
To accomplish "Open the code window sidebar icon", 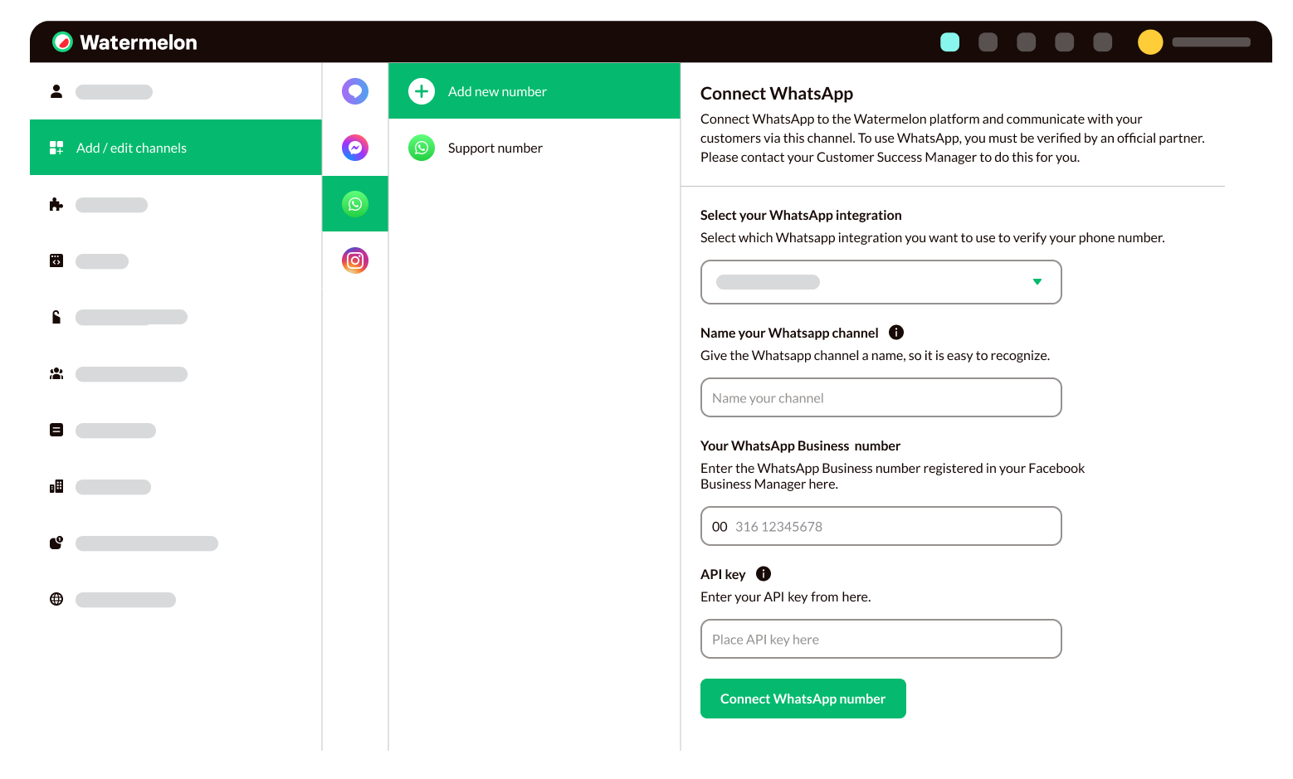I will (56, 260).
